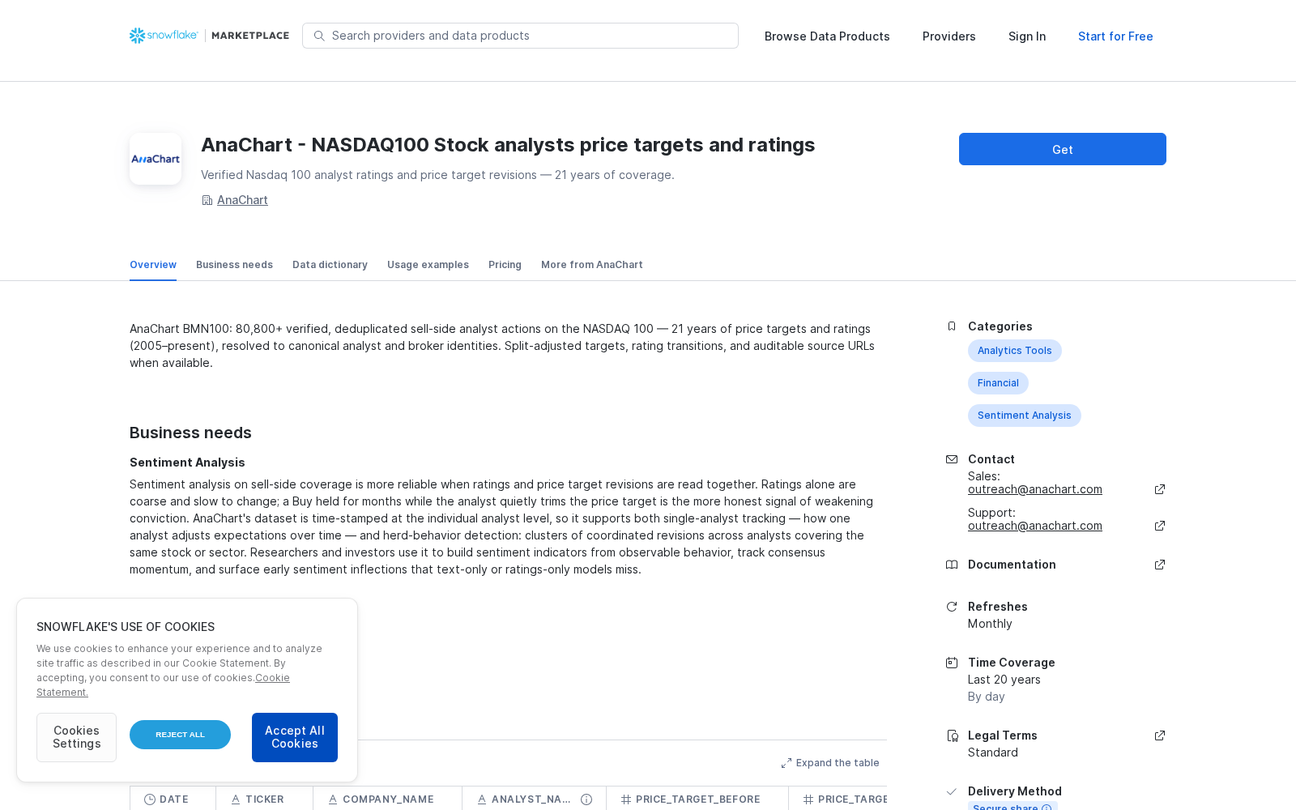Click the info icon in ANALYST_NA column
This screenshot has height=810, width=1296.
tap(586, 799)
